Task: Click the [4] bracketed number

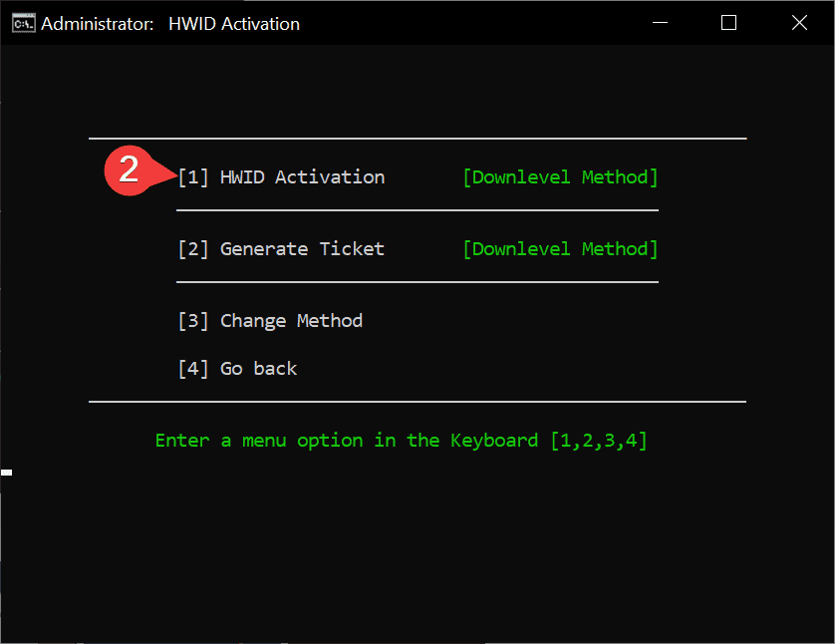Action: [x=193, y=369]
